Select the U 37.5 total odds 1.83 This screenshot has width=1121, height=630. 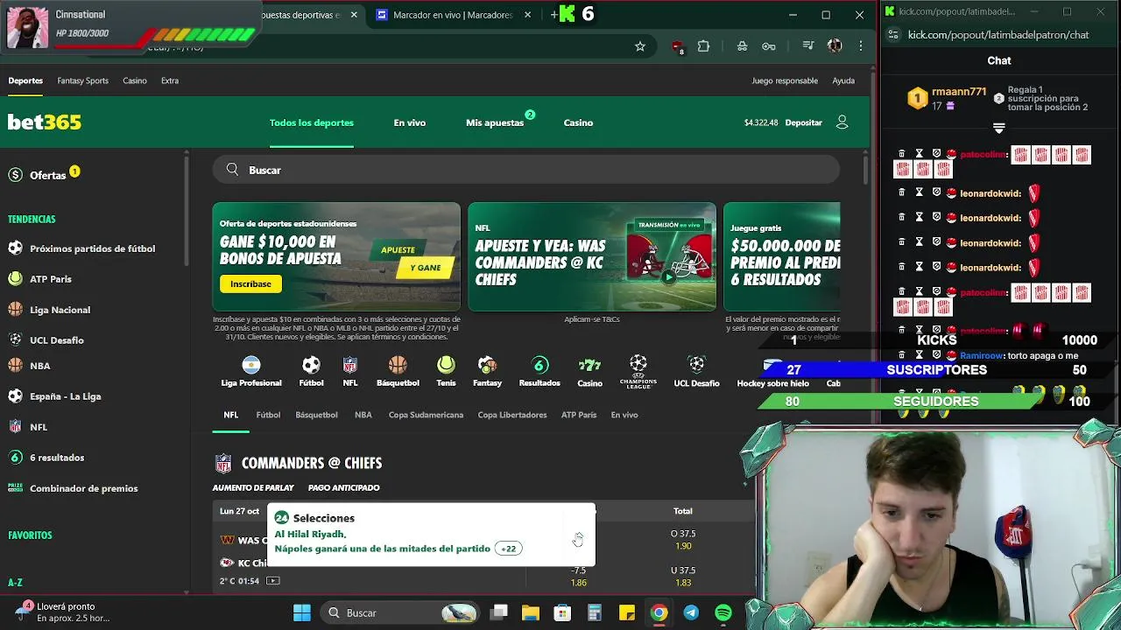(683, 577)
